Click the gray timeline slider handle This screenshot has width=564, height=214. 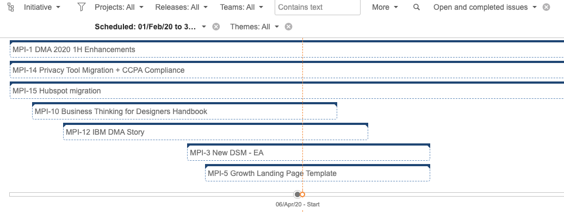point(297,194)
